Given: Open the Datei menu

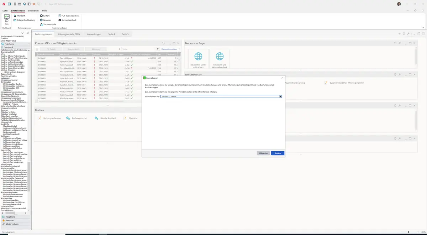Looking at the screenshot, I should (5, 11).
